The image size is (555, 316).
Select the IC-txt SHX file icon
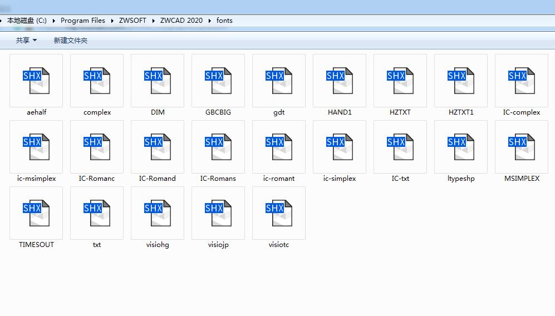(400, 147)
